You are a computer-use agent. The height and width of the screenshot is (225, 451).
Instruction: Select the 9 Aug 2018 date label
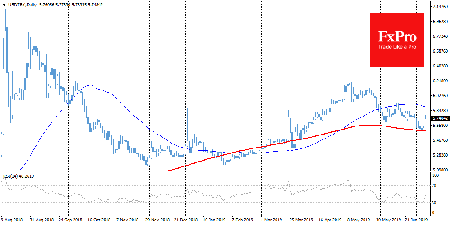[x=12, y=221]
